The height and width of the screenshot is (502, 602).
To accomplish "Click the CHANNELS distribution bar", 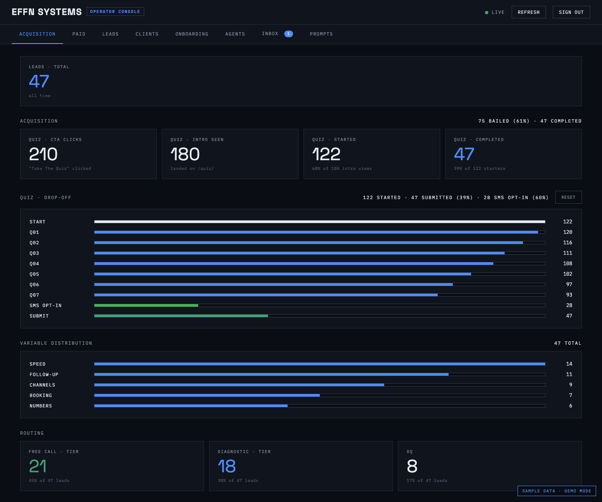I will [x=320, y=385].
